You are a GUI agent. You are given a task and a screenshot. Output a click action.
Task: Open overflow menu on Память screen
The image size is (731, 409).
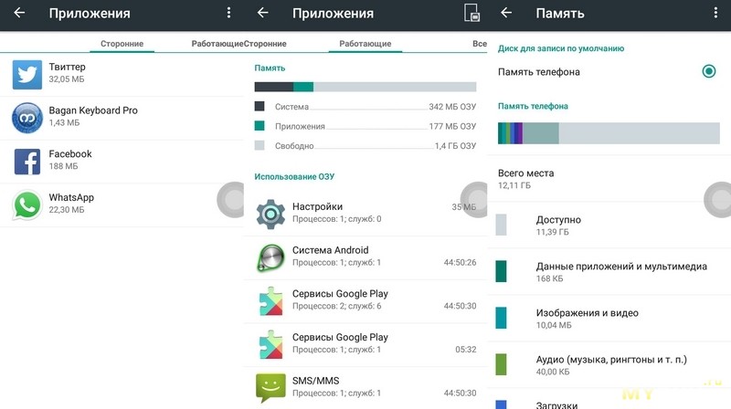pos(715,13)
